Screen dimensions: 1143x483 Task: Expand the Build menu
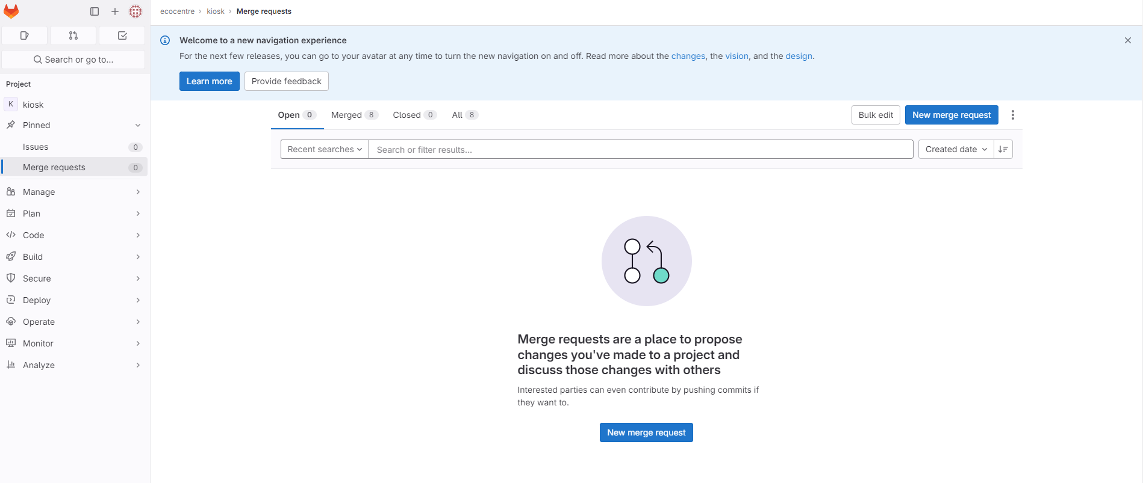75,257
